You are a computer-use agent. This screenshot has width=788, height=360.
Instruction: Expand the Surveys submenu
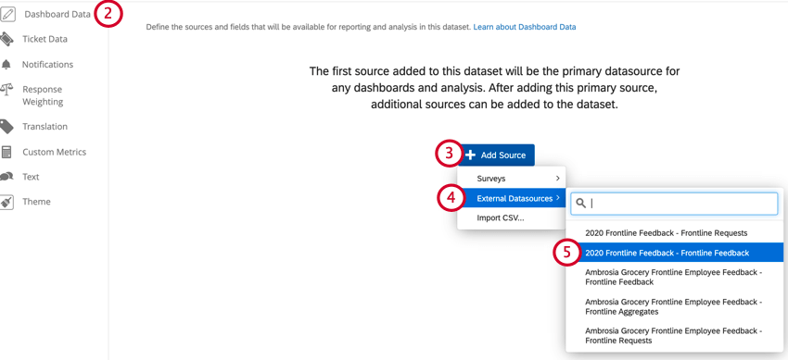tap(512, 179)
